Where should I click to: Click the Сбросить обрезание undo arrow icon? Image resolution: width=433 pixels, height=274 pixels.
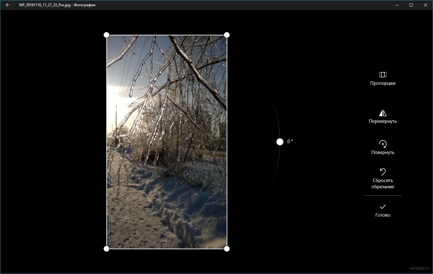[x=383, y=172]
